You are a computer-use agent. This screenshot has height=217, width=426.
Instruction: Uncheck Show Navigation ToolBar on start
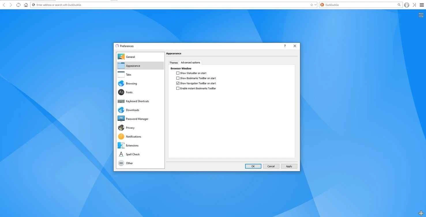tap(178, 83)
